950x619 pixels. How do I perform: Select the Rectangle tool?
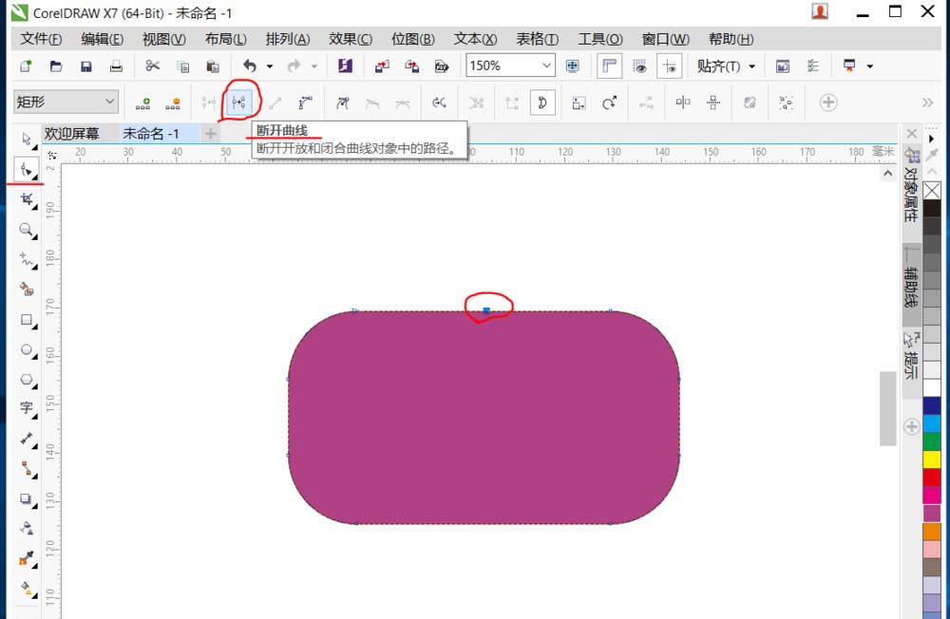pyautogui.click(x=26, y=320)
